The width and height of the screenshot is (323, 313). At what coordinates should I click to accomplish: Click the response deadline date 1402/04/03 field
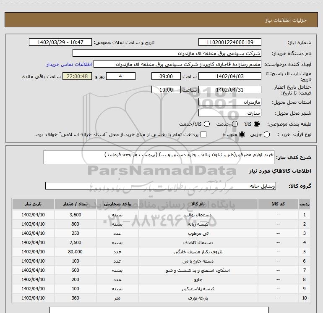(229, 76)
